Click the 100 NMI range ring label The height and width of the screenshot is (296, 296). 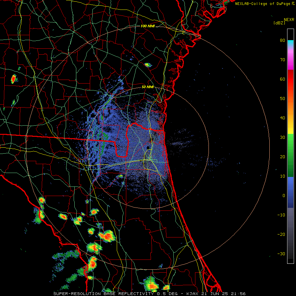tap(148, 26)
